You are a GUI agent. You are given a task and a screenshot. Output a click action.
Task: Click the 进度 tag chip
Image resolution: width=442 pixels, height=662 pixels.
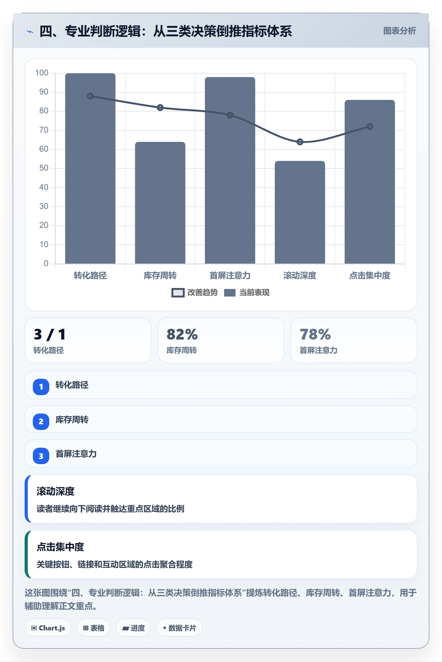(133, 628)
